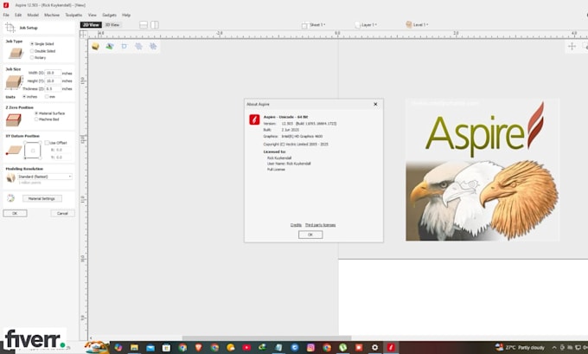Click the pan cross-arrows icon in the view
The image size is (588, 354).
coord(572,46)
